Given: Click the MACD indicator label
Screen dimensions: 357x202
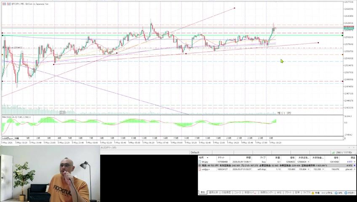Looking at the screenshot, I should click(x=16, y=117).
